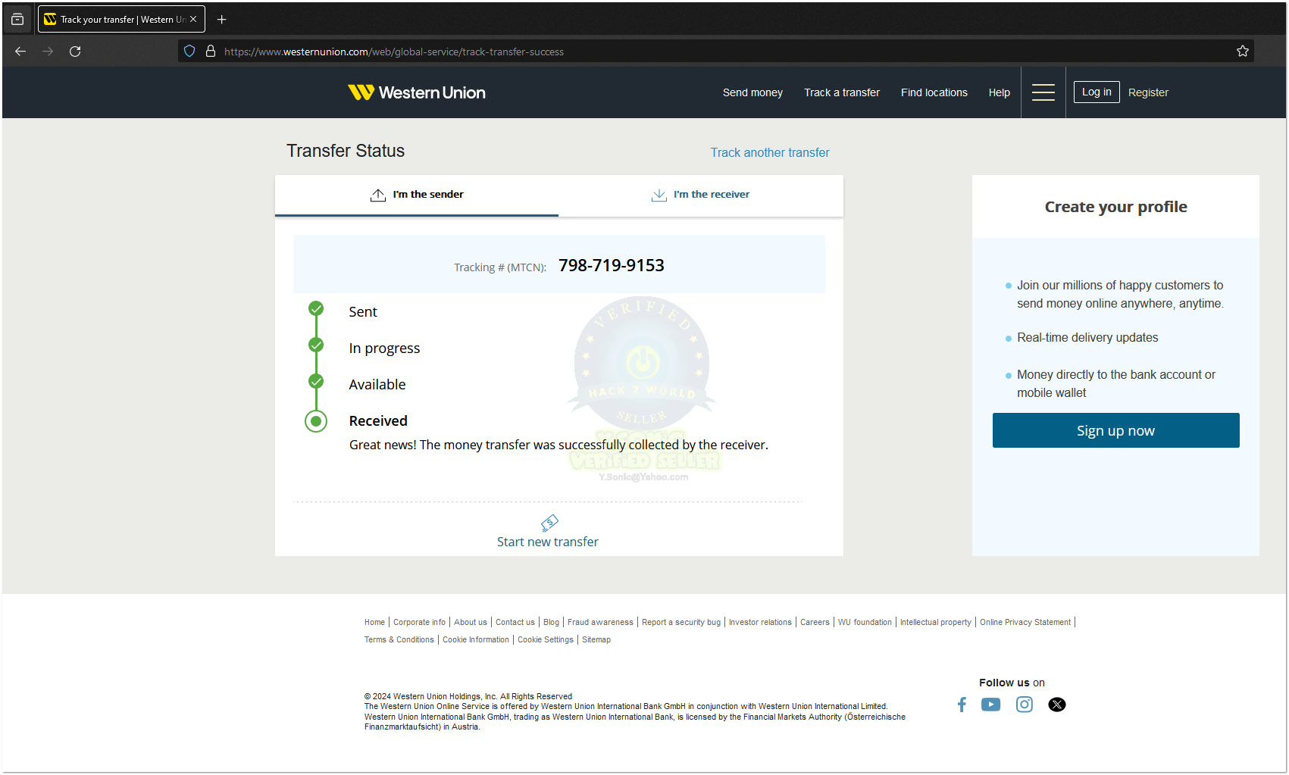Open a new browser tab
The width and height of the screenshot is (1289, 775).
(221, 20)
